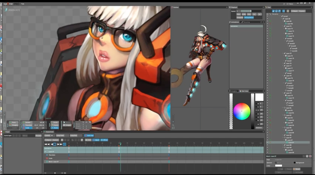This screenshot has width=315, height=175.
Task: Open the Slot Color tab
Action: [244, 91]
